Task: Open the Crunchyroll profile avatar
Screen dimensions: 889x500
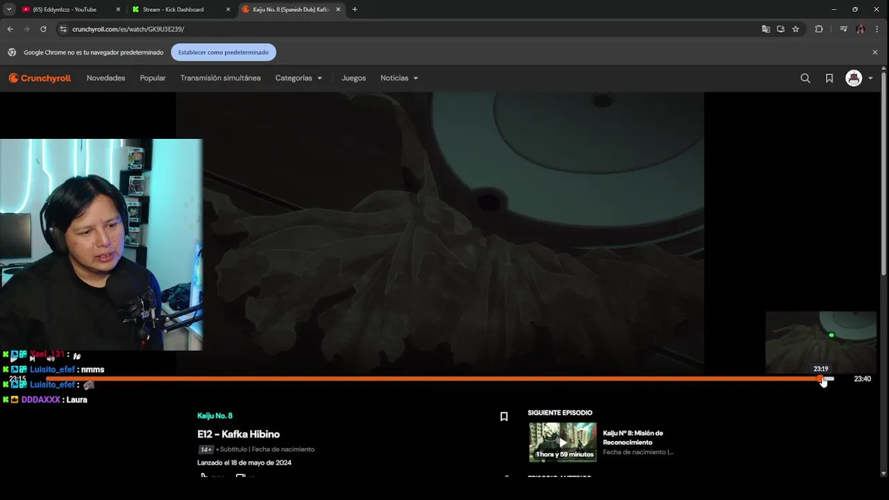Action: (x=854, y=78)
